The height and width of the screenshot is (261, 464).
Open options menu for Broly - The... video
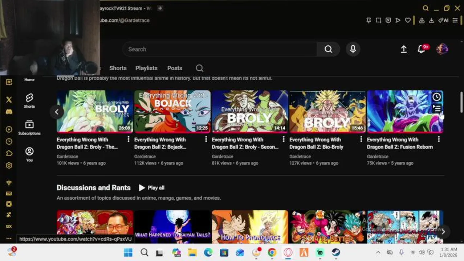pos(128,139)
